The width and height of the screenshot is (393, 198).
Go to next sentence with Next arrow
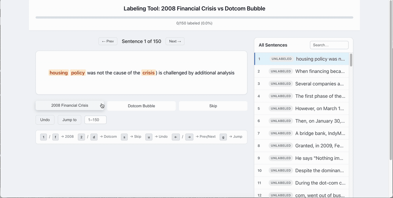coord(175,41)
